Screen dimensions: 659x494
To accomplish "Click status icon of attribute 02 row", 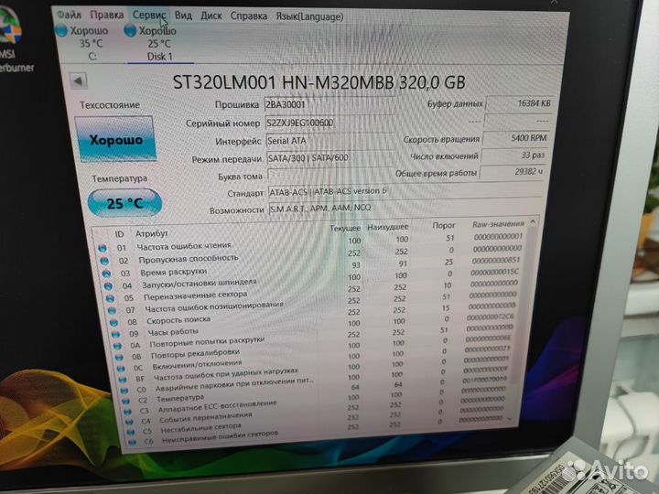I will pos(104,262).
